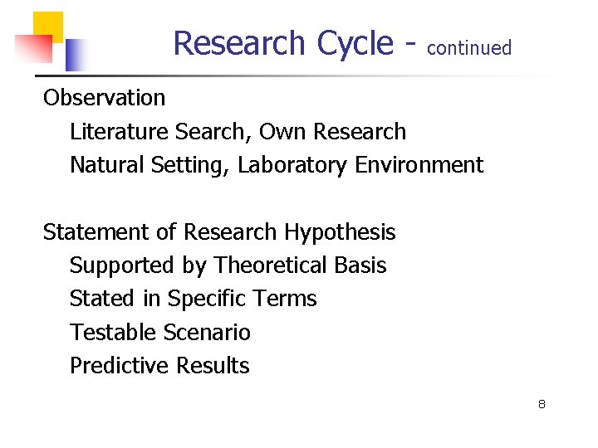The width and height of the screenshot is (598, 448).
Task: Click the small 'continued' subtitle text
Action: [x=469, y=48]
